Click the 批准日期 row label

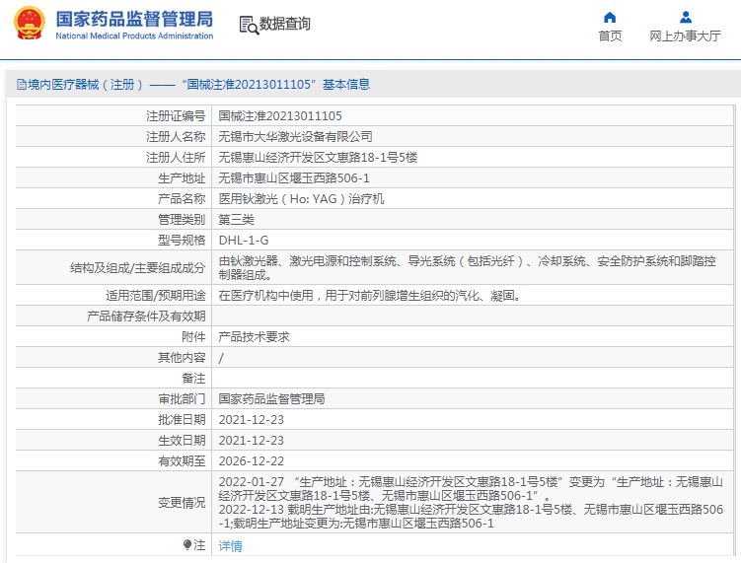coord(182,420)
